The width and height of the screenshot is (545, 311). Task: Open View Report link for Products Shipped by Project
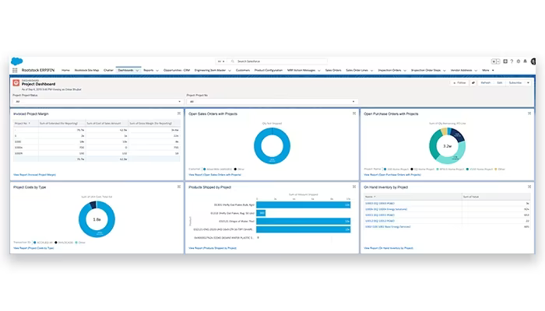click(x=213, y=248)
